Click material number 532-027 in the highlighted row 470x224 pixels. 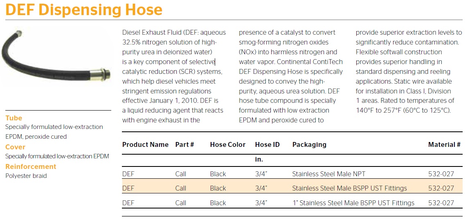click(441, 188)
